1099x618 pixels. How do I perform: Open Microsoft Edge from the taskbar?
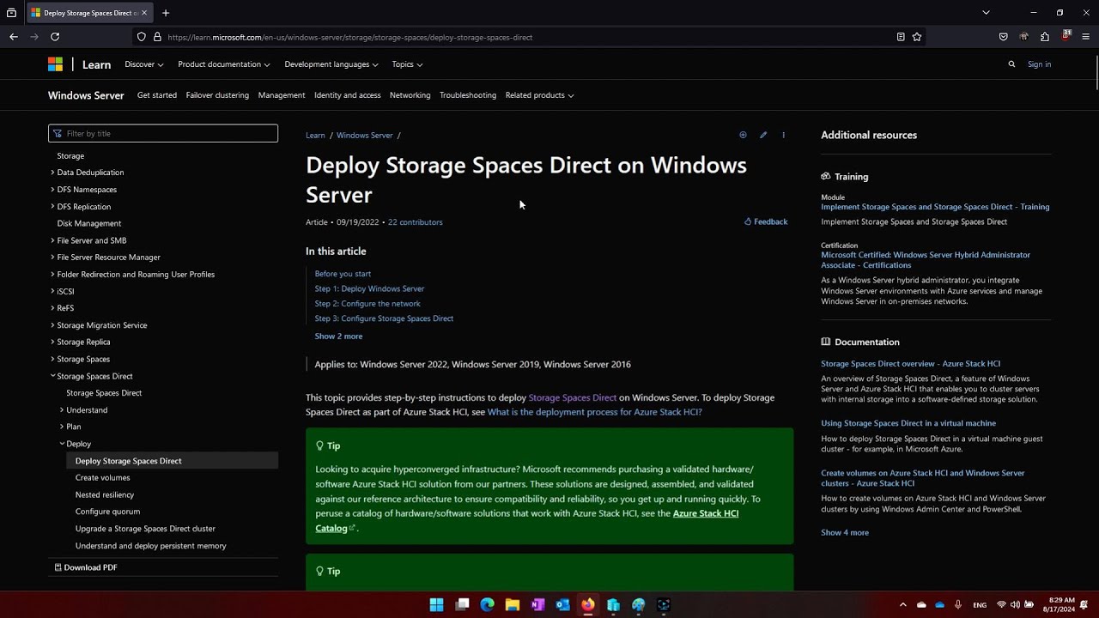pos(487,604)
